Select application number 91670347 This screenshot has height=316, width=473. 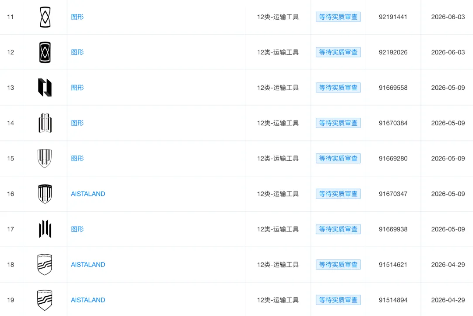pyautogui.click(x=393, y=194)
